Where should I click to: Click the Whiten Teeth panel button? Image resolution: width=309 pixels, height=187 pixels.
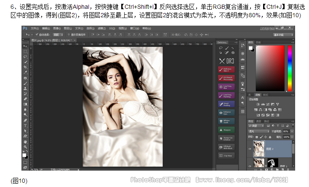click(x=226, y=121)
